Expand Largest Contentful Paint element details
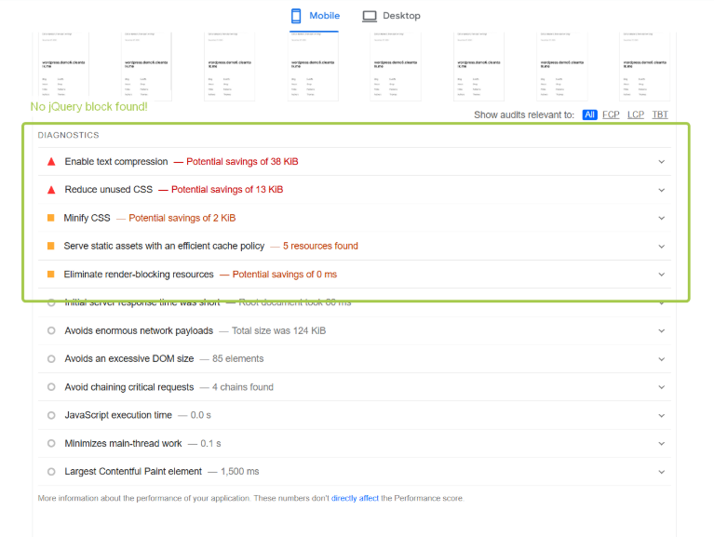The image size is (714, 537). 662,472
